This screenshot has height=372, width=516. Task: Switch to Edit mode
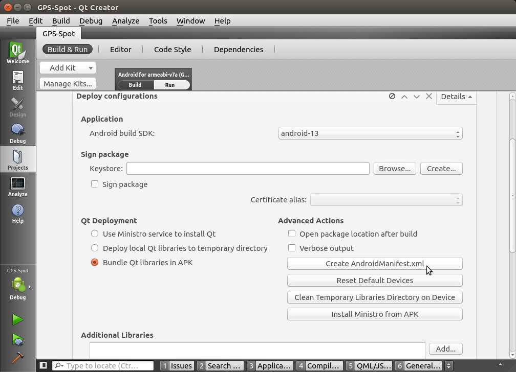[18, 81]
